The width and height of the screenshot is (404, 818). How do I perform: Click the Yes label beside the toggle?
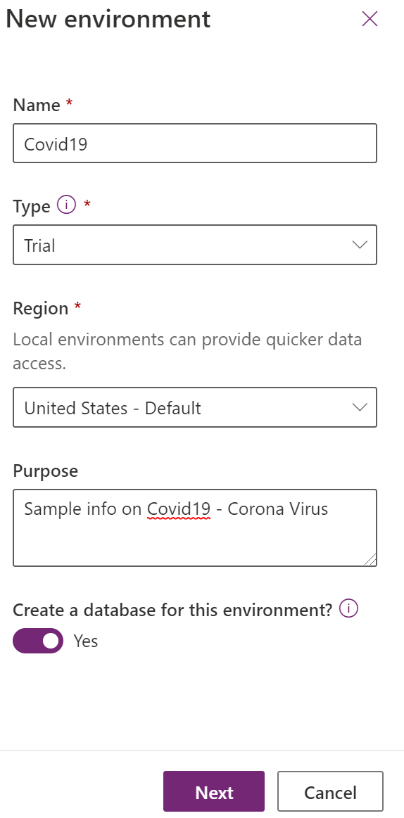86,641
